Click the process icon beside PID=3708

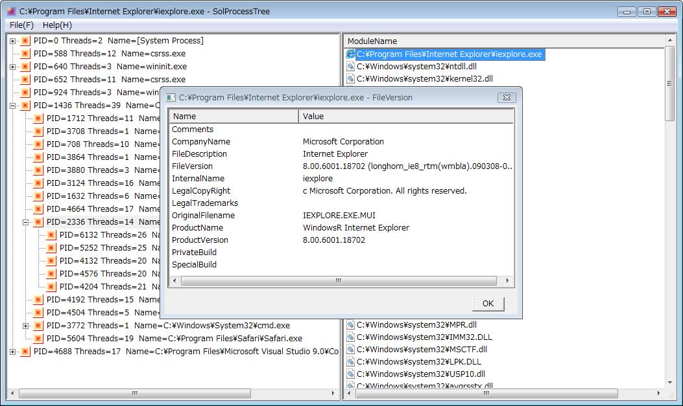click(38, 131)
